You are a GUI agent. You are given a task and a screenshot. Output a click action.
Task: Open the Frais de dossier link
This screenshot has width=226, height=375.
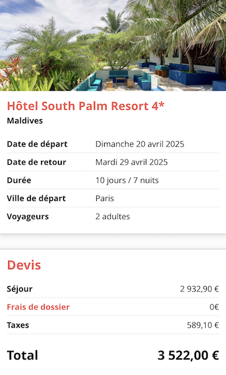38,307
